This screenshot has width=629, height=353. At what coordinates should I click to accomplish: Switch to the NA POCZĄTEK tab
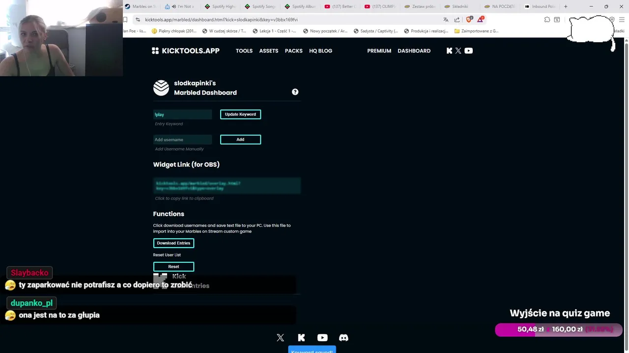click(x=500, y=6)
